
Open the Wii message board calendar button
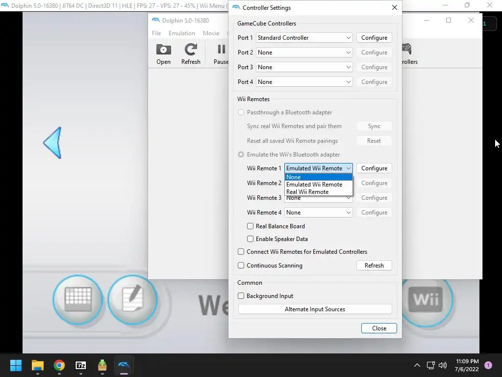(x=78, y=299)
